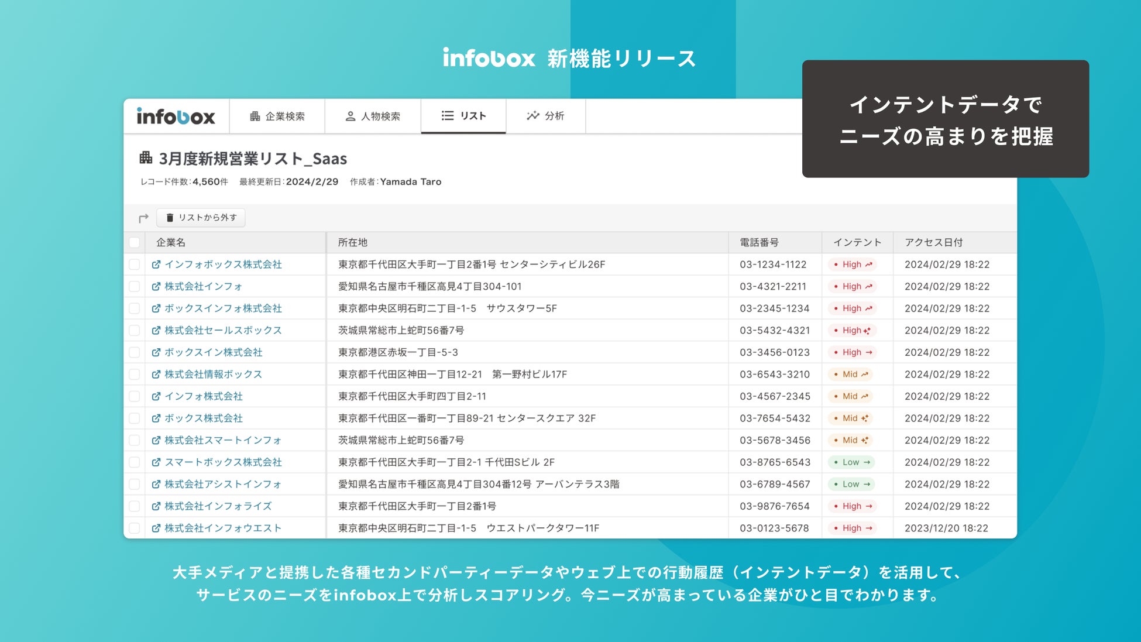
Task: Switch to the 分析 tab
Action: [545, 116]
